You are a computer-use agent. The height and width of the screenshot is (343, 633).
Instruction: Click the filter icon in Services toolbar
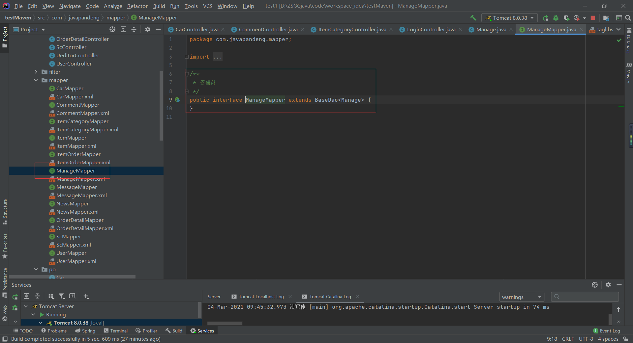[x=62, y=296]
